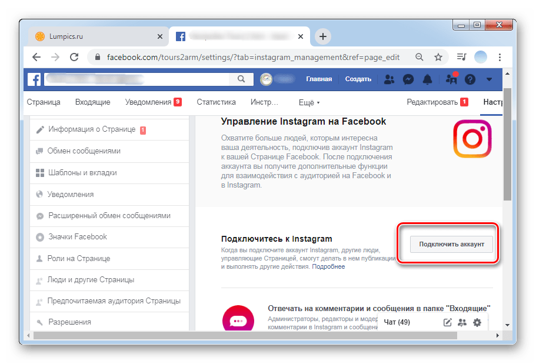Select Значки Facebook in sidebar

click(109, 237)
